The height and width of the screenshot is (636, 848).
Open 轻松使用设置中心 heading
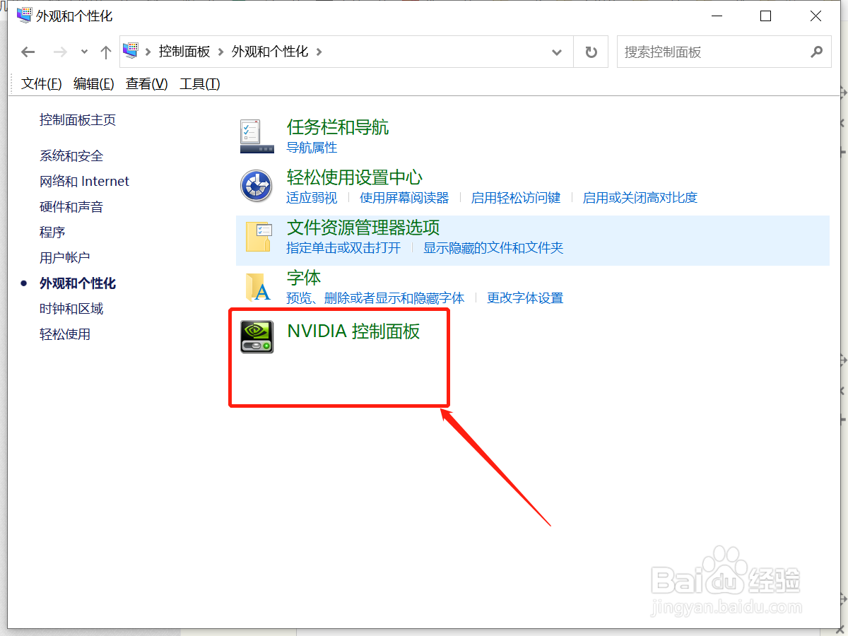(355, 177)
